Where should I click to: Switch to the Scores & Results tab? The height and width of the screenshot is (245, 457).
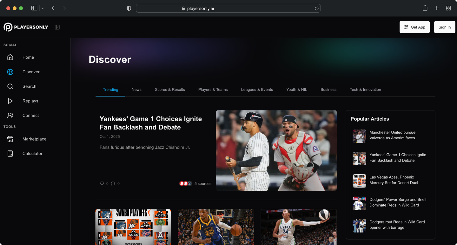pos(170,89)
